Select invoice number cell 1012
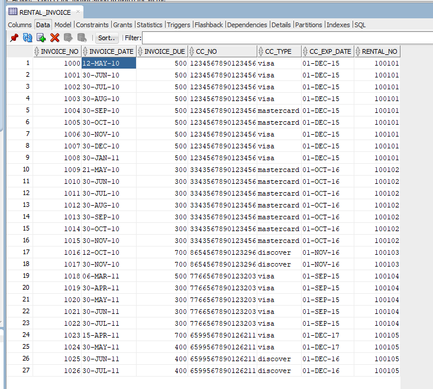 click(57, 205)
